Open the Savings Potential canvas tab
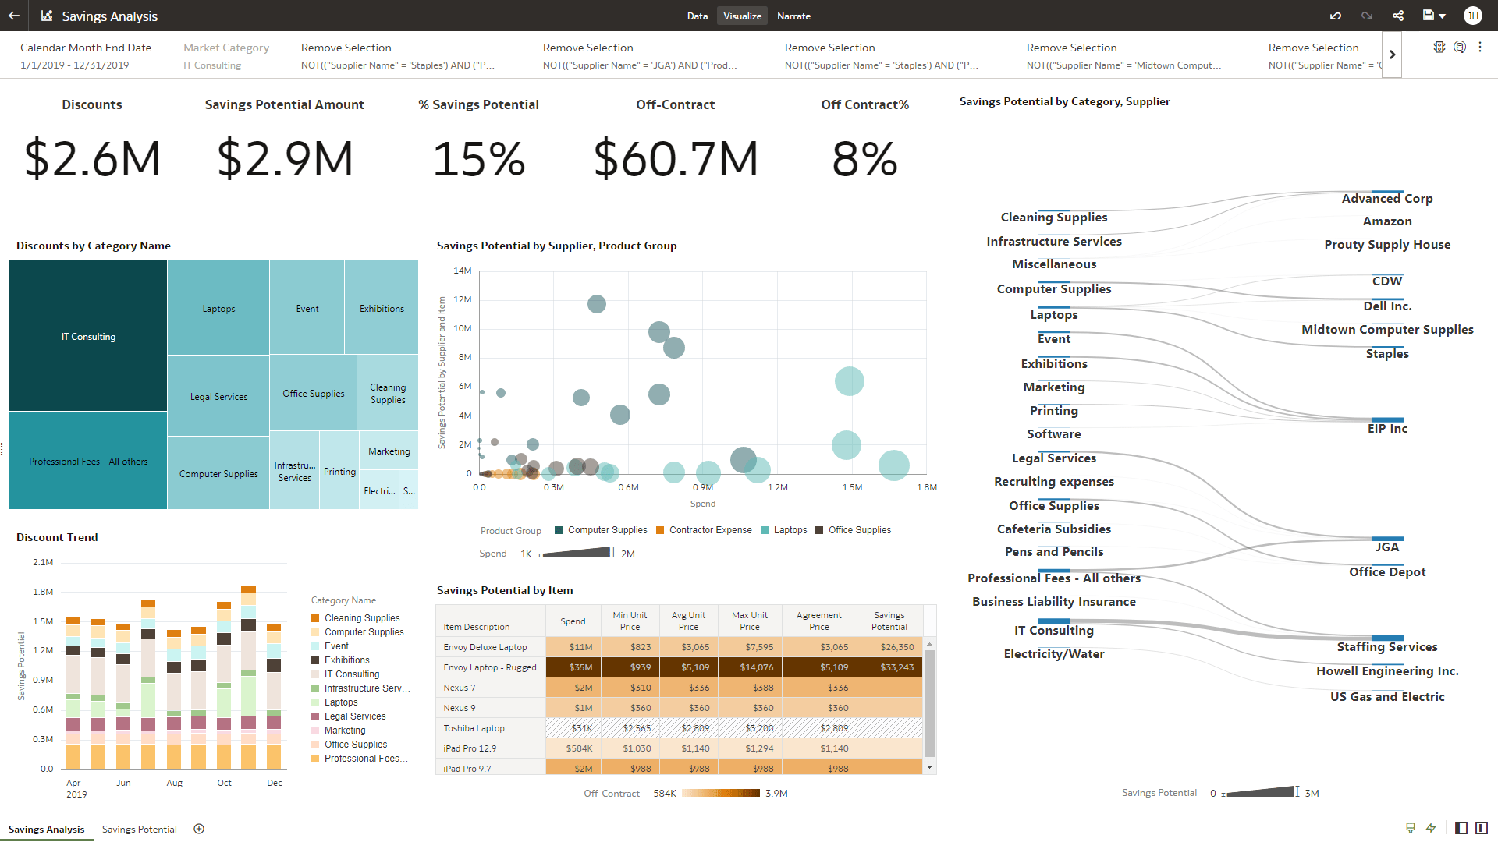 [139, 829]
